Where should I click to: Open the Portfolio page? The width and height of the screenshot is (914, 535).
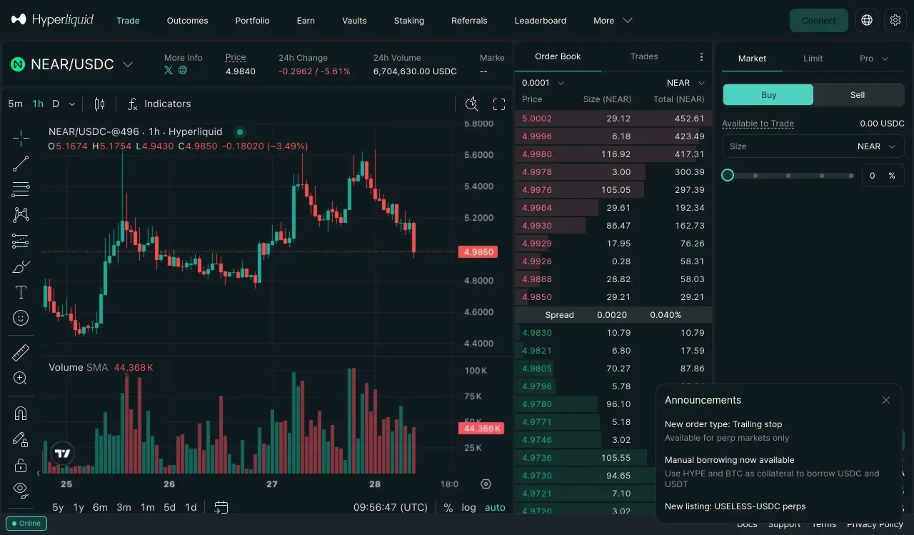point(252,21)
